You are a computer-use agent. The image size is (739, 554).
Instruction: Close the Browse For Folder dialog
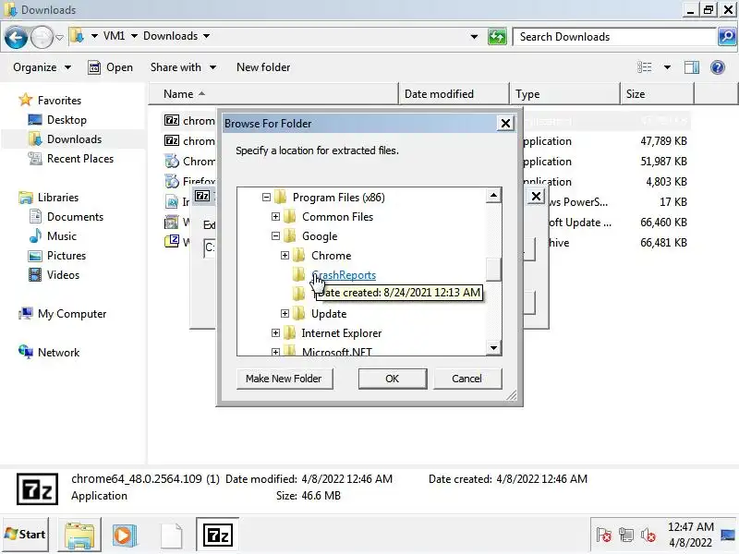coord(505,124)
